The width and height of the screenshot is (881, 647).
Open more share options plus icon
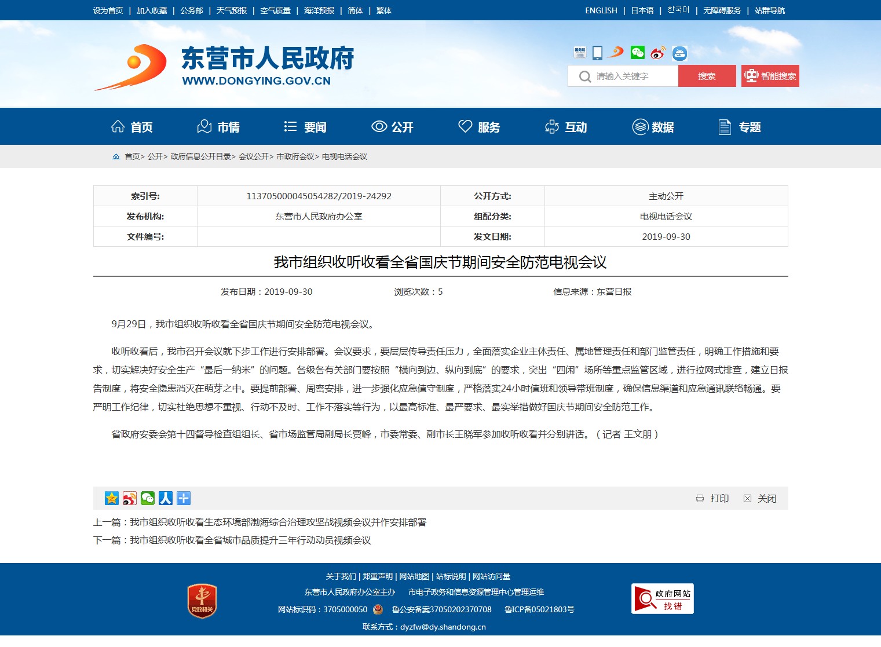[x=184, y=498]
